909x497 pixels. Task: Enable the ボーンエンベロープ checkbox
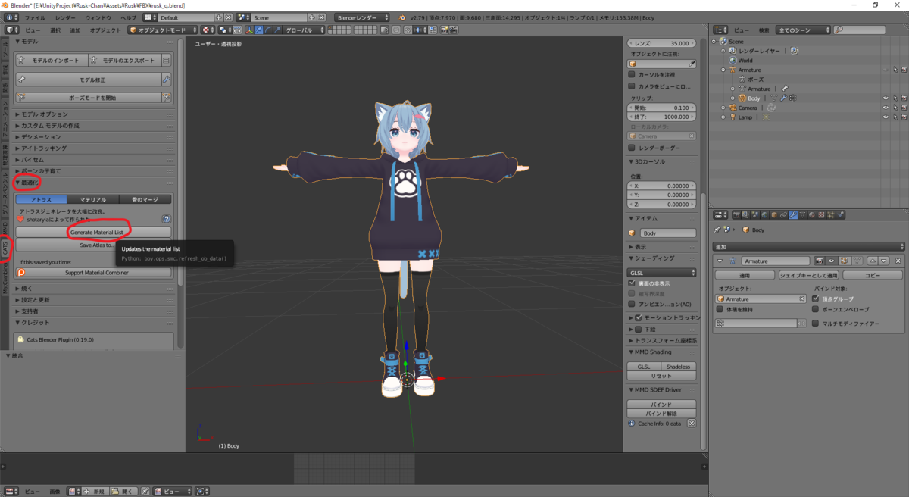pyautogui.click(x=816, y=309)
